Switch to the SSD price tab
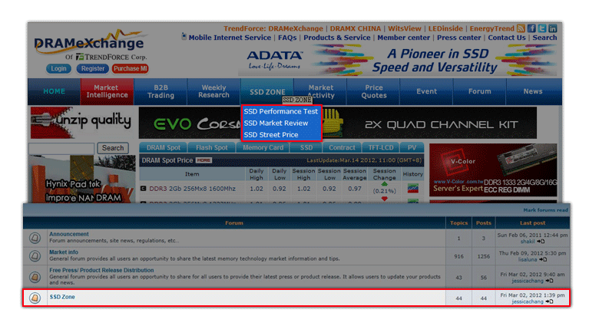 point(306,148)
